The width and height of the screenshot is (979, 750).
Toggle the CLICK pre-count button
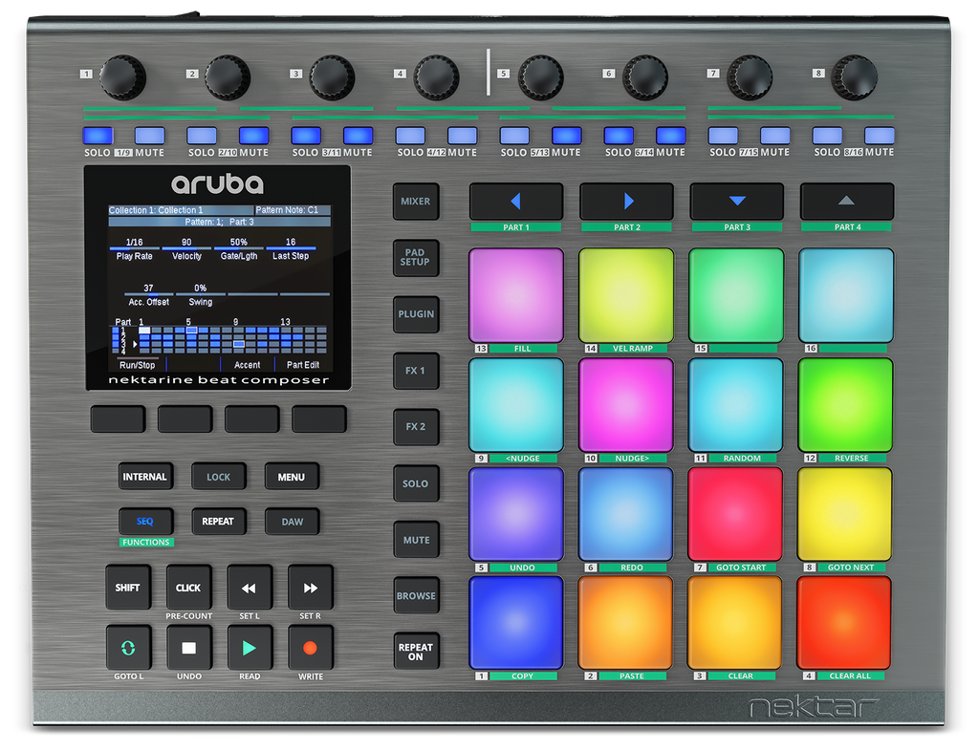(x=188, y=588)
